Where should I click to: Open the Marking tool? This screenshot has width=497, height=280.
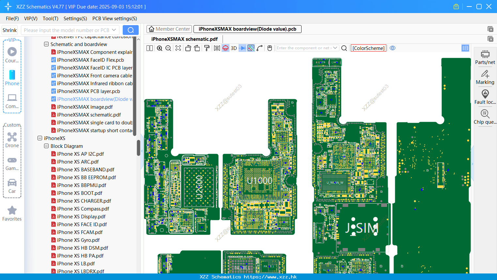[485, 77]
